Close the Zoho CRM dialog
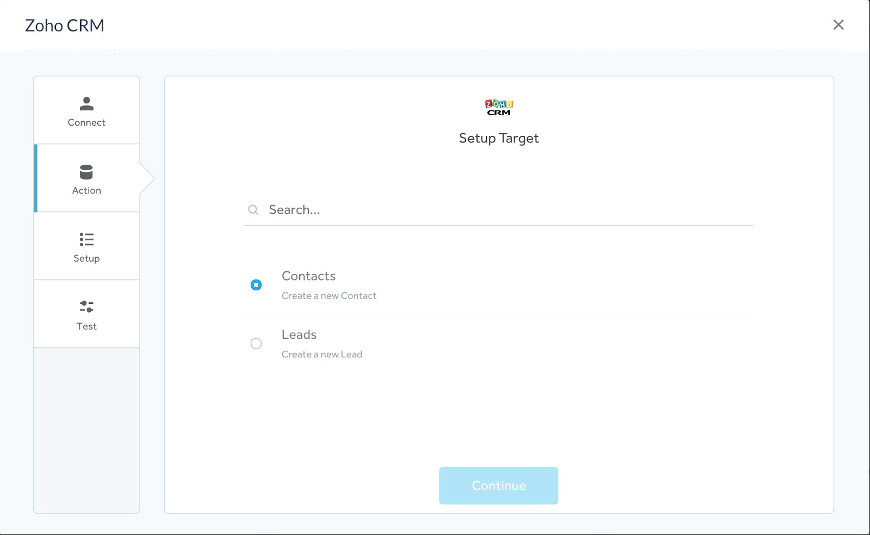This screenshot has height=535, width=870. [x=838, y=24]
